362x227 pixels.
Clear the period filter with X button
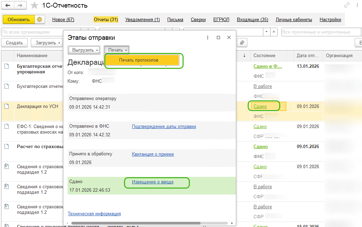pyautogui.click(x=274, y=32)
